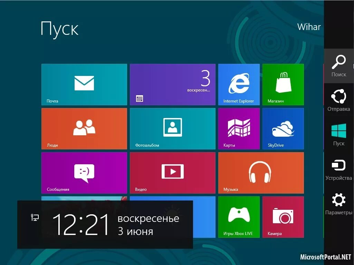Screen dimensions: 354x265
Task: Open the Xbox LIVE Games tile
Action: click(239, 217)
